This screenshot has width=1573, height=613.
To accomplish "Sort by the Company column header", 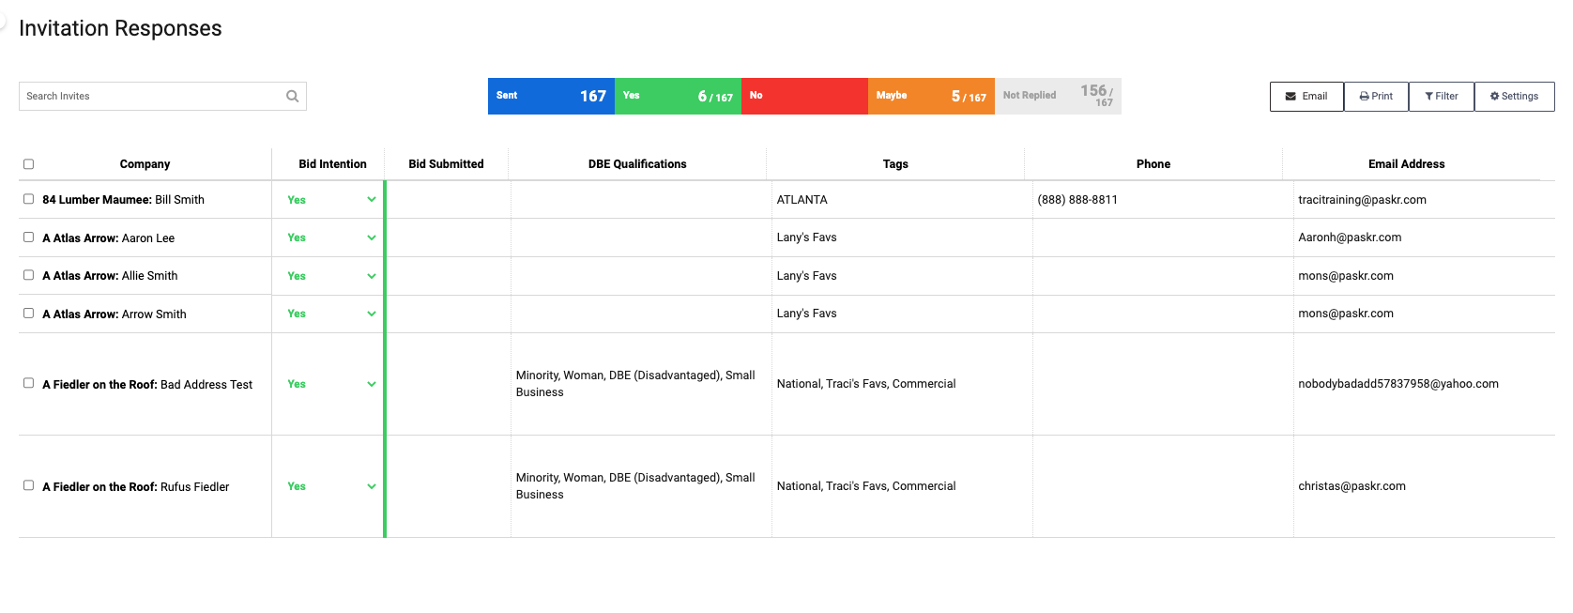I will click(145, 164).
